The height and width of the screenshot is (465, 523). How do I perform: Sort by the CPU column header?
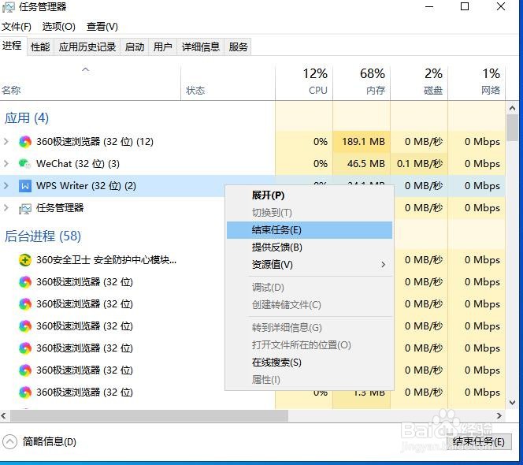point(304,83)
